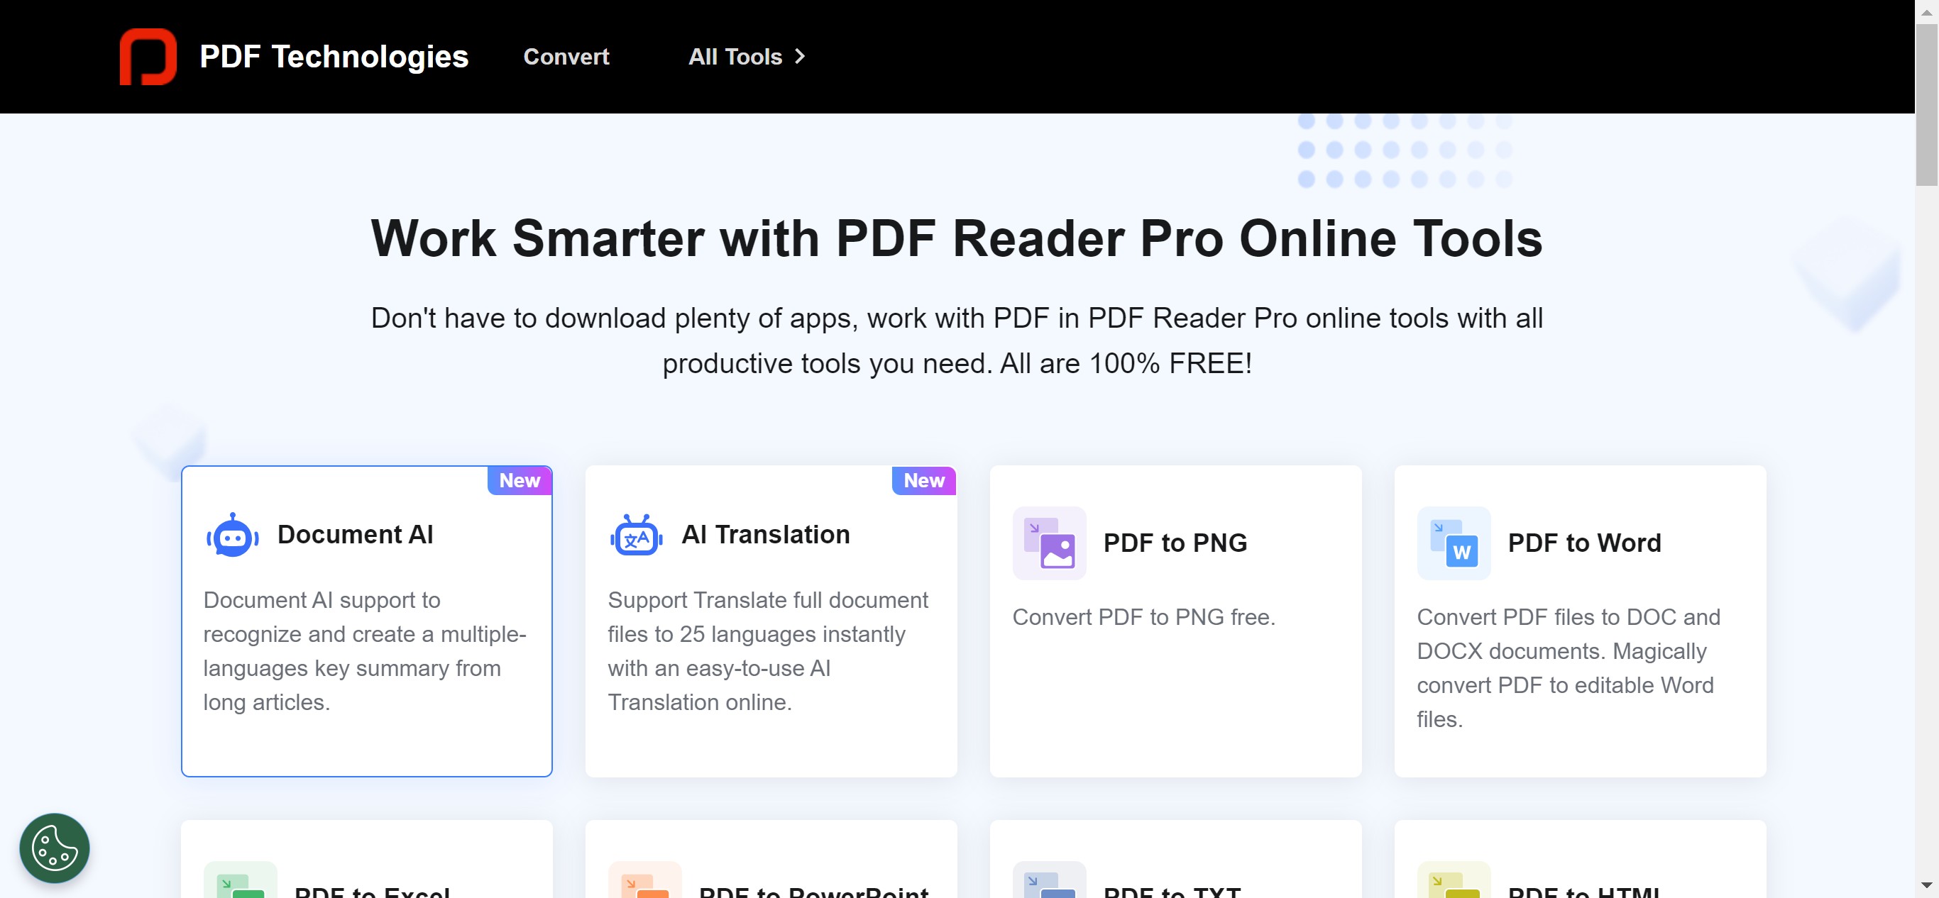
Task: Open the All Tools menu
Action: [x=735, y=57]
